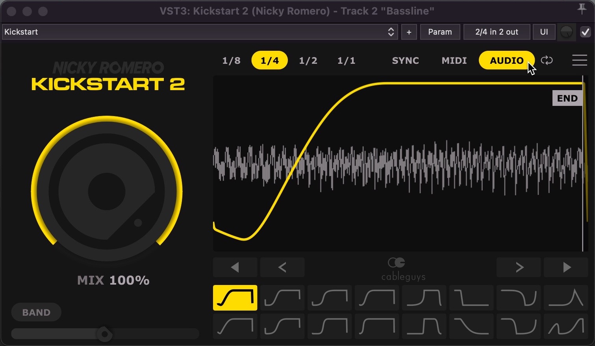The width and height of the screenshot is (595, 346).
Task: Toggle the BAND split button
Action: 36,313
